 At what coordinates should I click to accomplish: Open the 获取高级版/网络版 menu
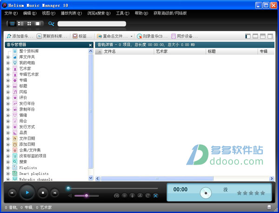[170, 13]
